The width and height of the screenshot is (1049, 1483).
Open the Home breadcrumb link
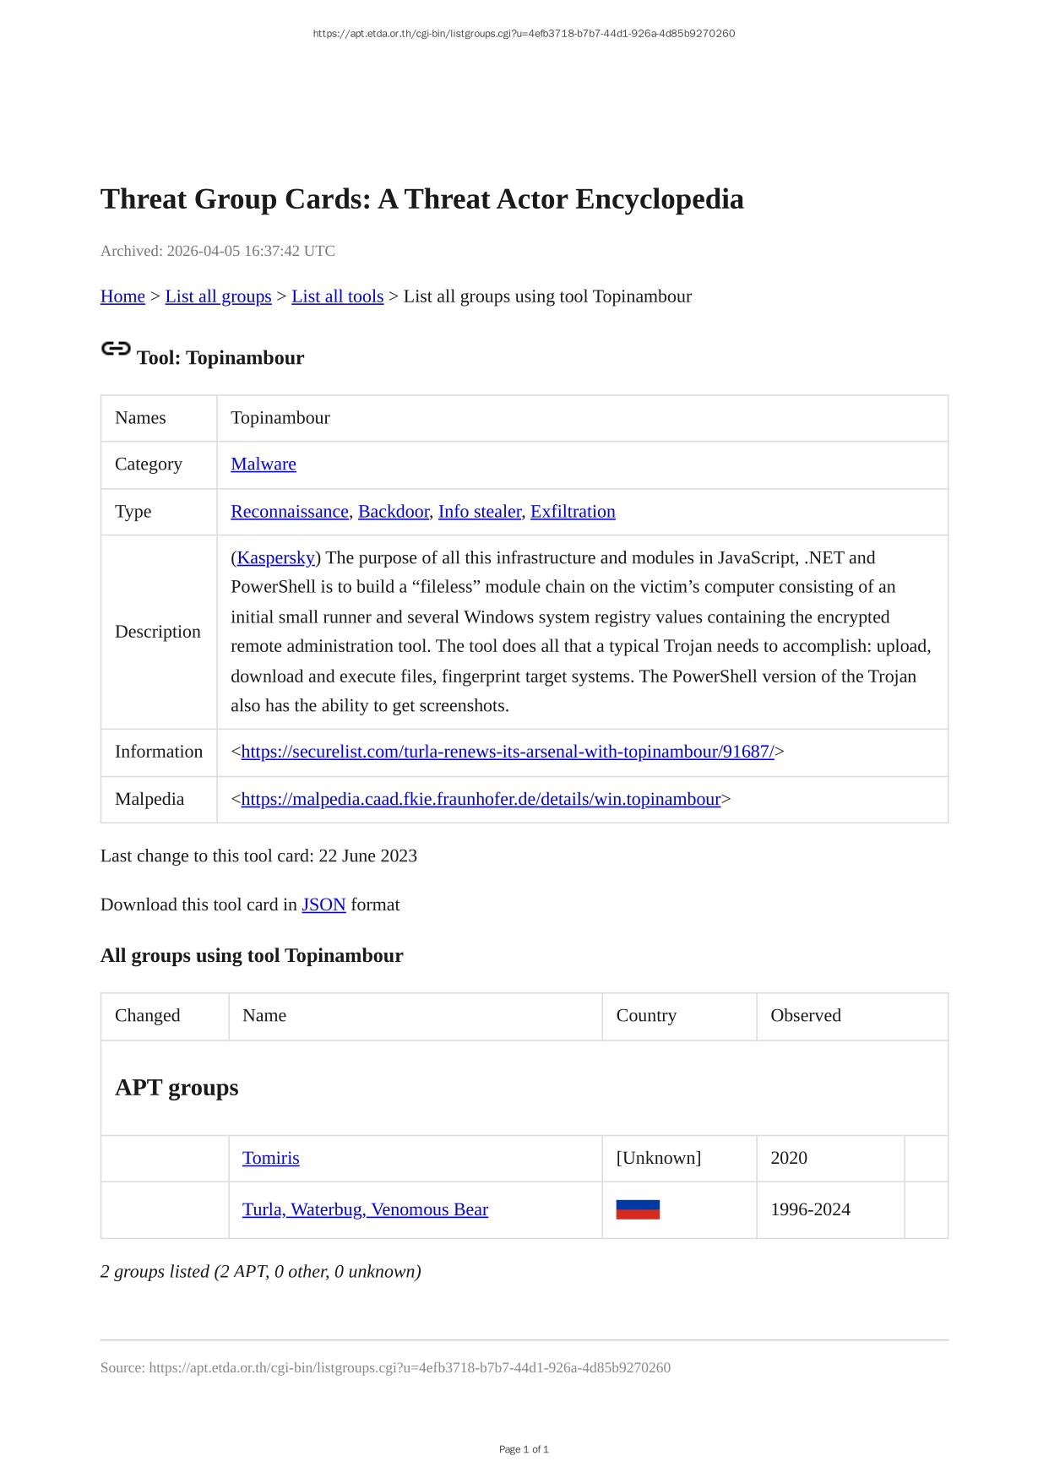tap(122, 296)
